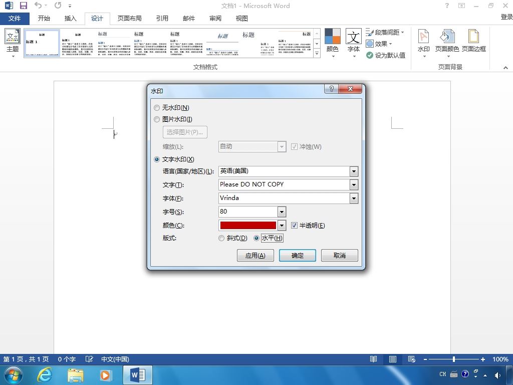Open the watermark Text (文字) dropdown arrow
Viewport: 513px width, 385px height.
coord(354,185)
